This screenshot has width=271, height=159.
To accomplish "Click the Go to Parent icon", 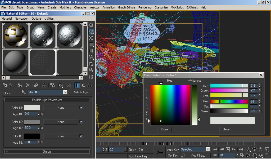I will click(83, 85).
